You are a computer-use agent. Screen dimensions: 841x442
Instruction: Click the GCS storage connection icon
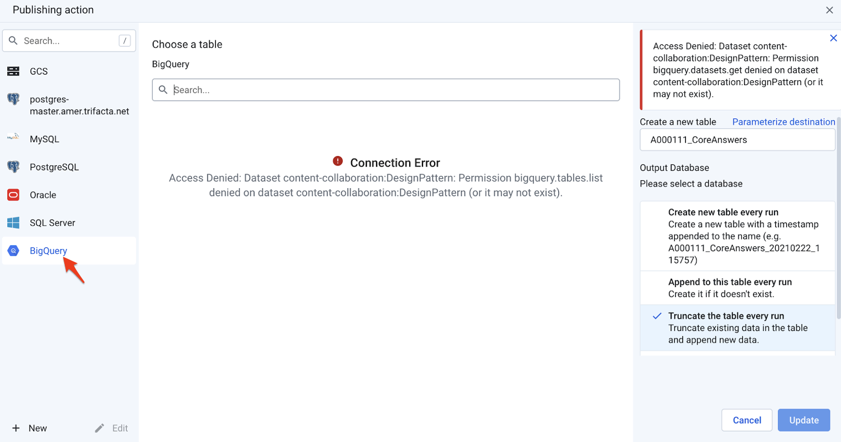click(x=13, y=71)
